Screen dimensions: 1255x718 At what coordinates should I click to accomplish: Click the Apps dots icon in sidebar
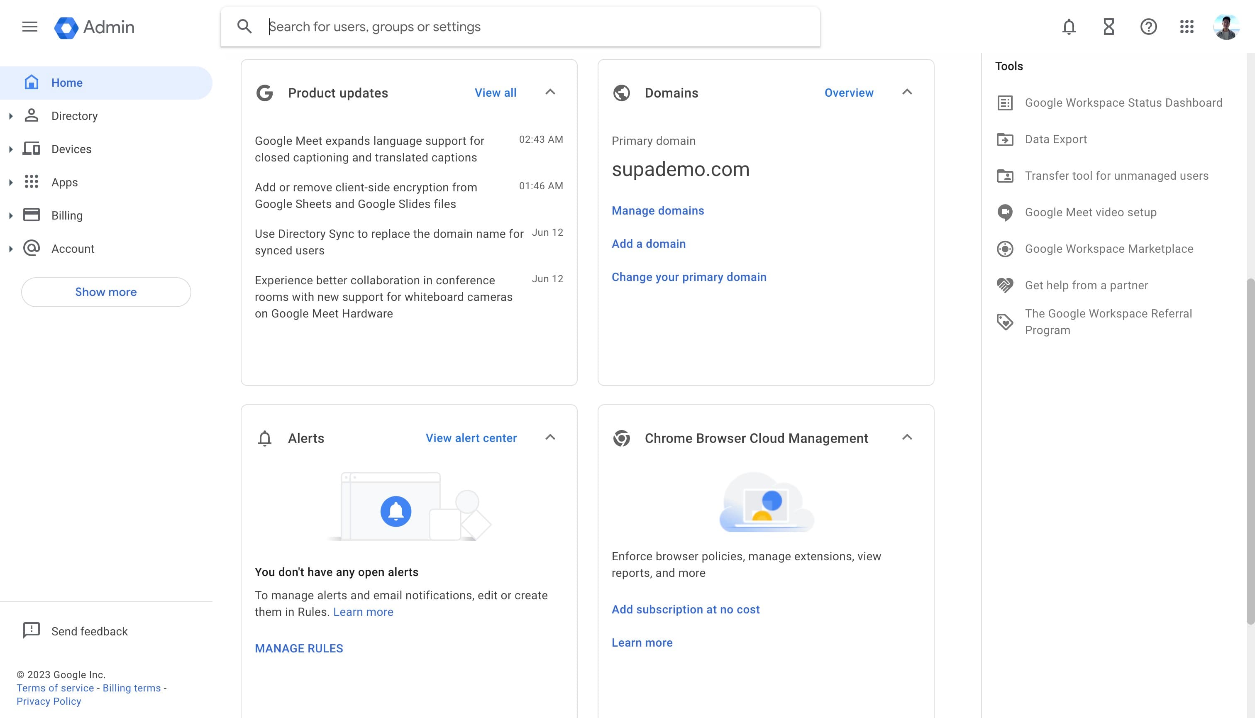[x=32, y=182]
